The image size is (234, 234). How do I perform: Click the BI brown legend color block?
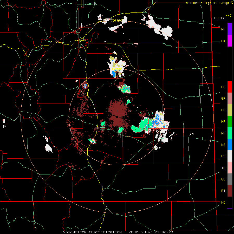tap(230, 191)
